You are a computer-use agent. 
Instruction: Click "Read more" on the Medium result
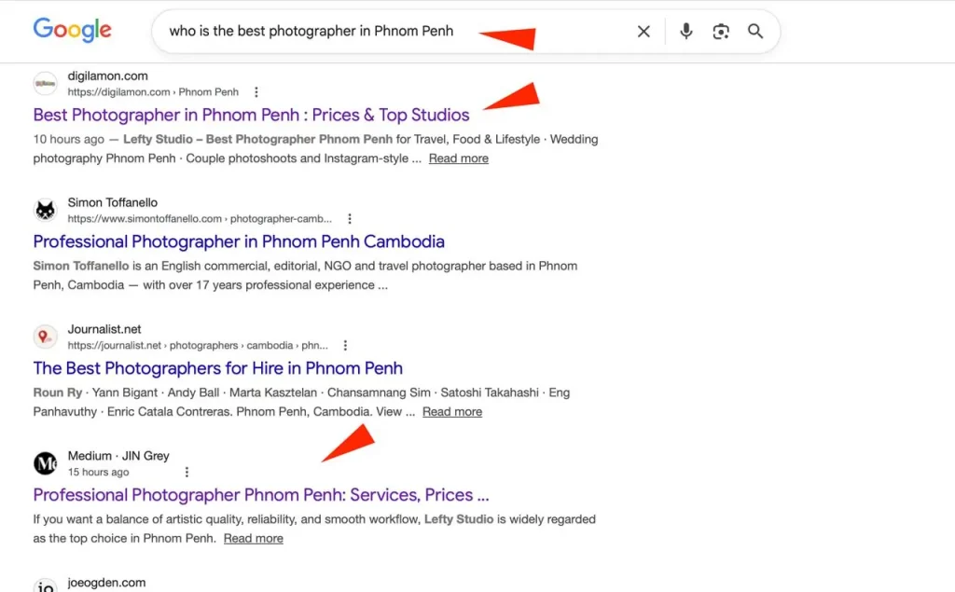pyautogui.click(x=253, y=538)
